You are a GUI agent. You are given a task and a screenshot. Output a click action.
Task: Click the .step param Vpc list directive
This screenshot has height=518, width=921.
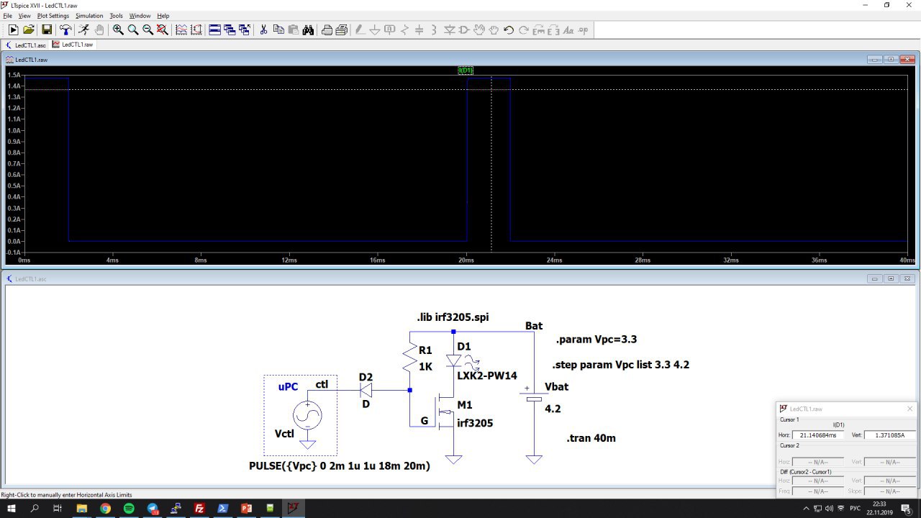(620, 365)
